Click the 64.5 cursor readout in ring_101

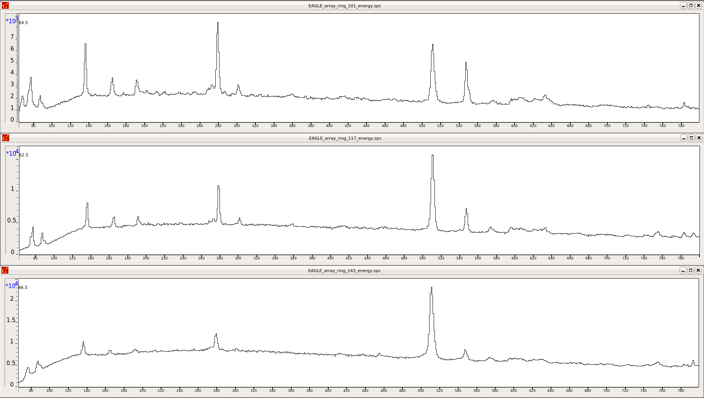23,23
